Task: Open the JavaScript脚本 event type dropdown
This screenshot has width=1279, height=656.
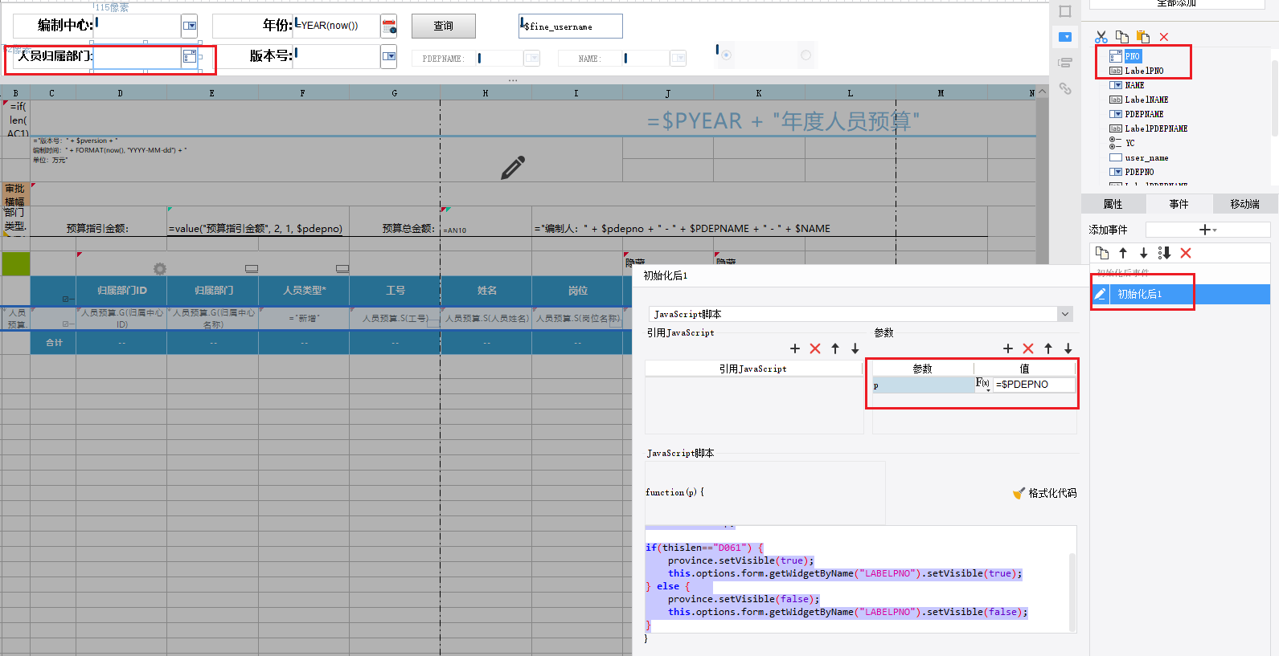Action: [x=1065, y=314]
